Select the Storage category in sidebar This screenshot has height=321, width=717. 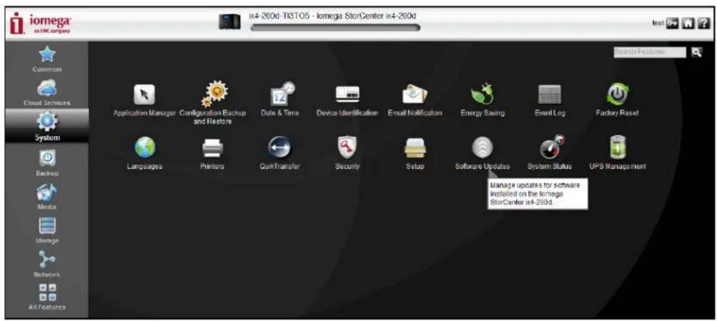click(47, 230)
